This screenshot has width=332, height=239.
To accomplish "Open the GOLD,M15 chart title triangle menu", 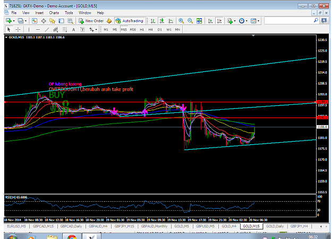I will tap(6, 37).
